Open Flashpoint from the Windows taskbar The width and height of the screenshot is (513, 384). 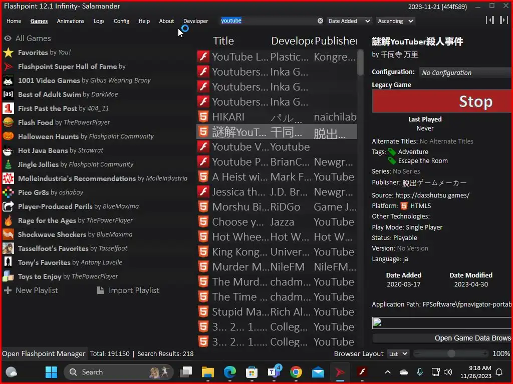[x=340, y=372]
